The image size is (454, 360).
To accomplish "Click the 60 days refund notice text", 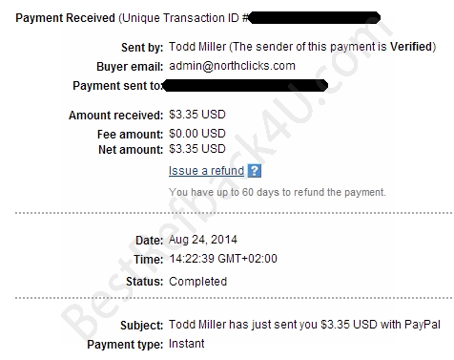I will pos(278,192).
